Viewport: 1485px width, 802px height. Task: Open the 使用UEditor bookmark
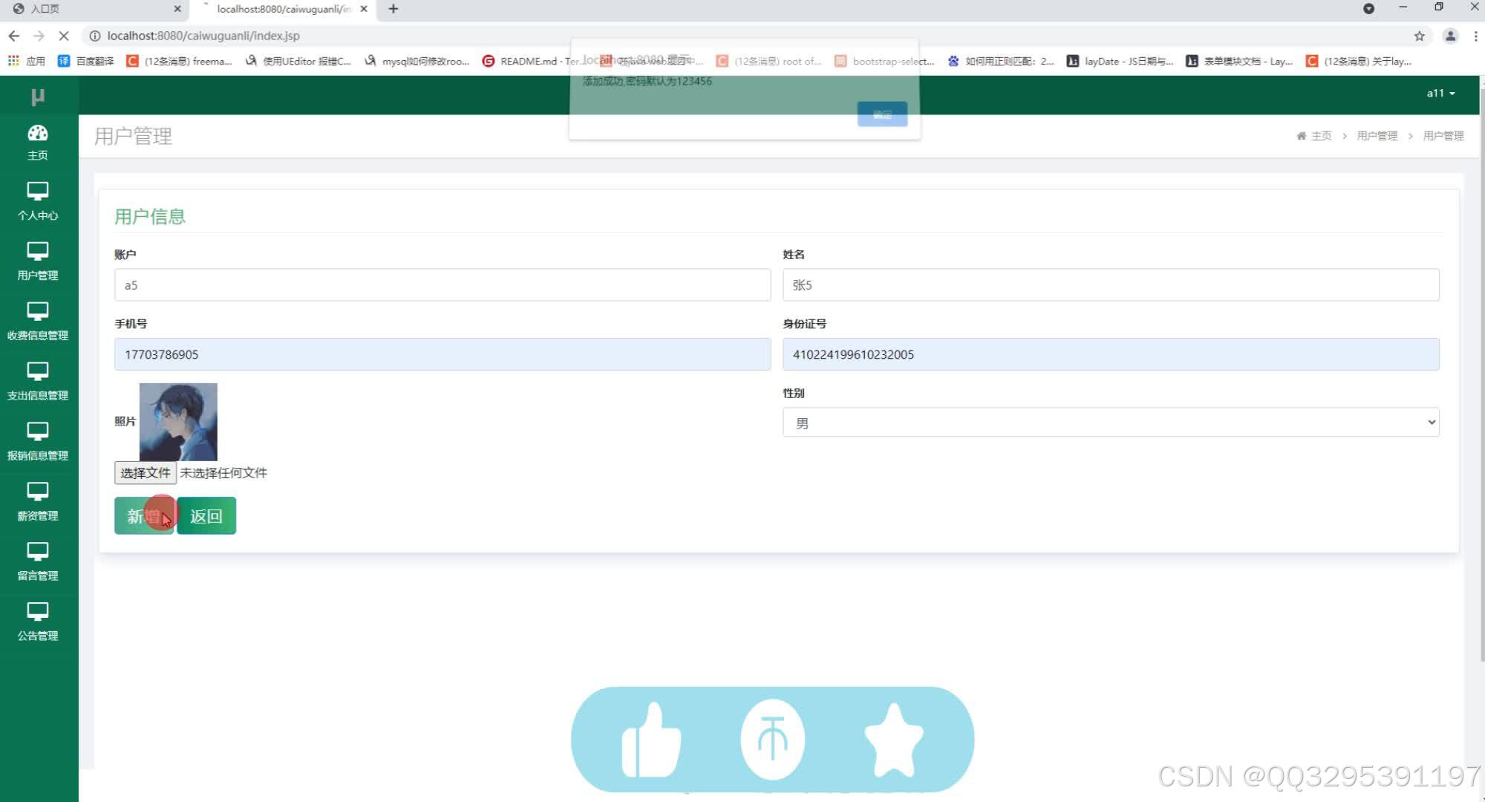tap(298, 61)
